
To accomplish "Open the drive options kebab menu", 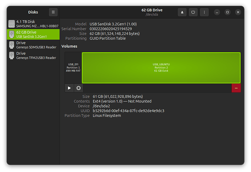I will (x=204, y=12).
